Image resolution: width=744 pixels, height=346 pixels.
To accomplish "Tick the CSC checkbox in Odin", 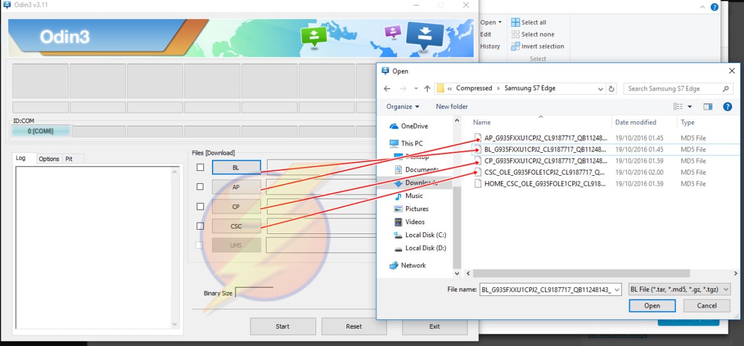I will [200, 227].
